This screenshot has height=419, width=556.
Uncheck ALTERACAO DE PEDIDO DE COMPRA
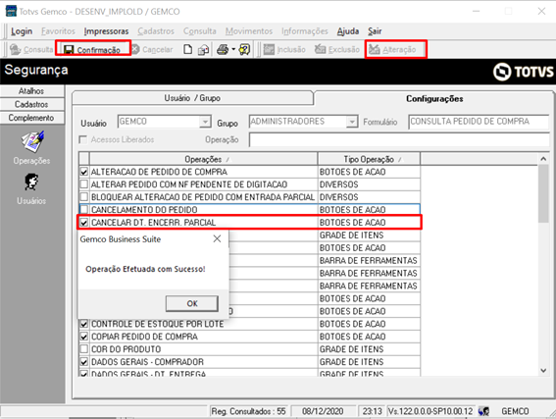click(84, 172)
